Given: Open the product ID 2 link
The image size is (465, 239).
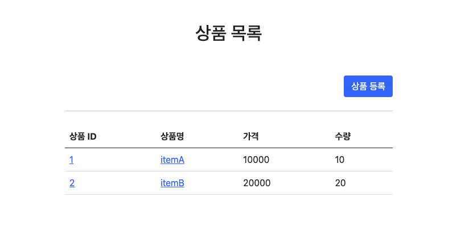Looking at the screenshot, I should [x=72, y=183].
